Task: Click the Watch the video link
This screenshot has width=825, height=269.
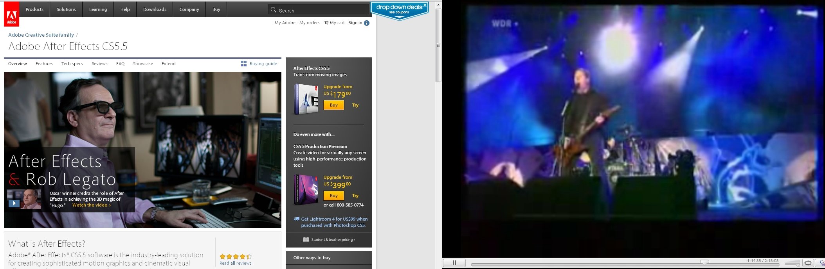Action: (x=92, y=205)
